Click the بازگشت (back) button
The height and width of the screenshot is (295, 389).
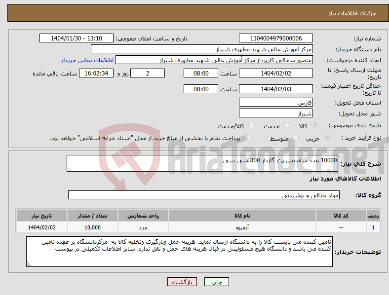pyautogui.click(x=182, y=282)
